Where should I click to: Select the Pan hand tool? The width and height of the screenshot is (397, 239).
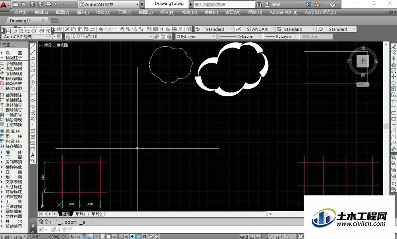point(122,29)
